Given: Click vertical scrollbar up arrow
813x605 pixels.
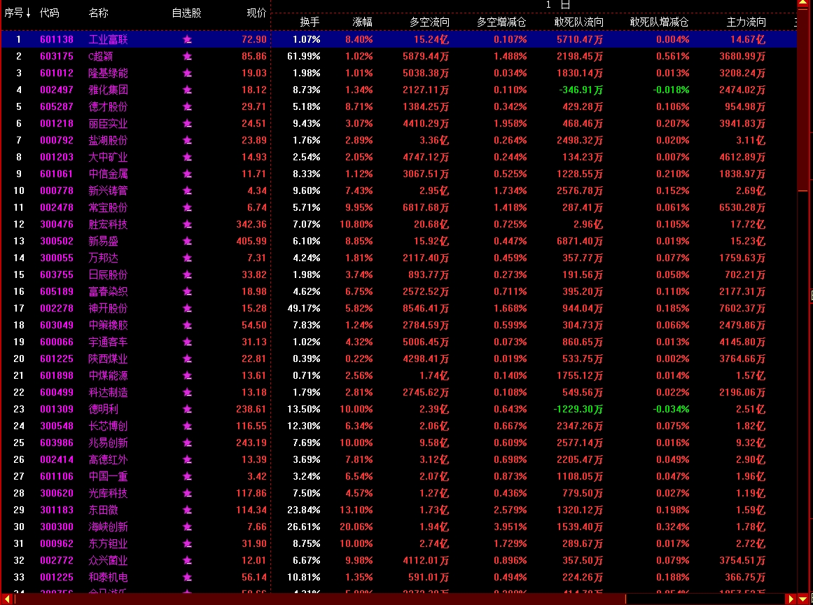Looking at the screenshot, I should (802, 4).
